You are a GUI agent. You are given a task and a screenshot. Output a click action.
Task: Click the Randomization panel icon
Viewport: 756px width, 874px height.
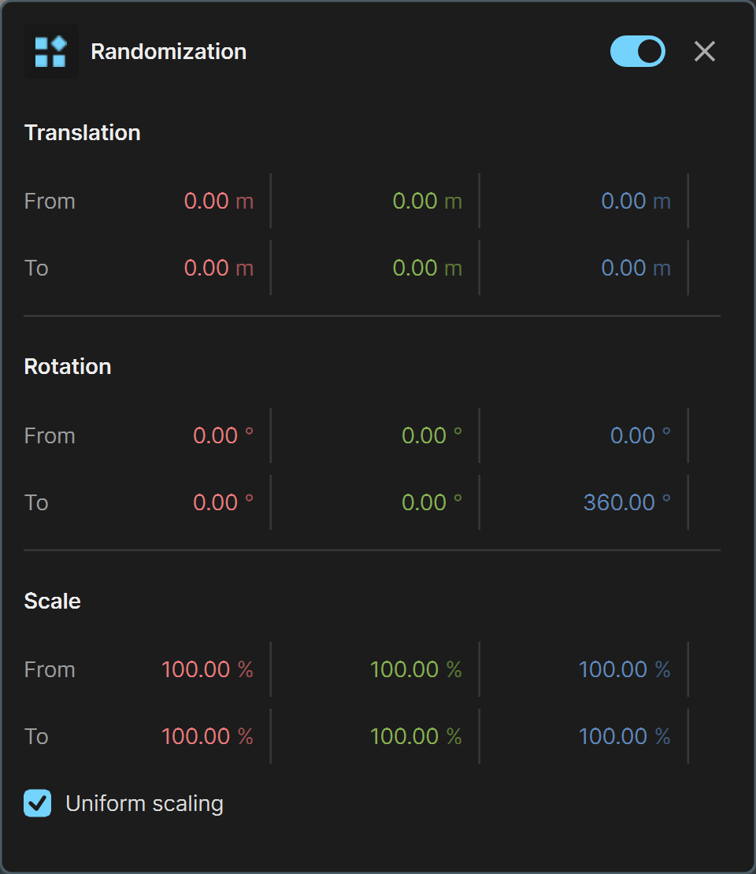[50, 51]
